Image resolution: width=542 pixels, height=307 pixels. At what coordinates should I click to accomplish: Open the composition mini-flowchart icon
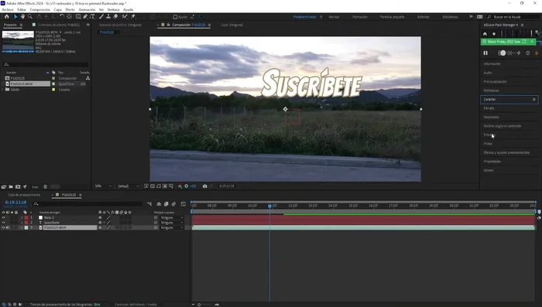(x=149, y=204)
